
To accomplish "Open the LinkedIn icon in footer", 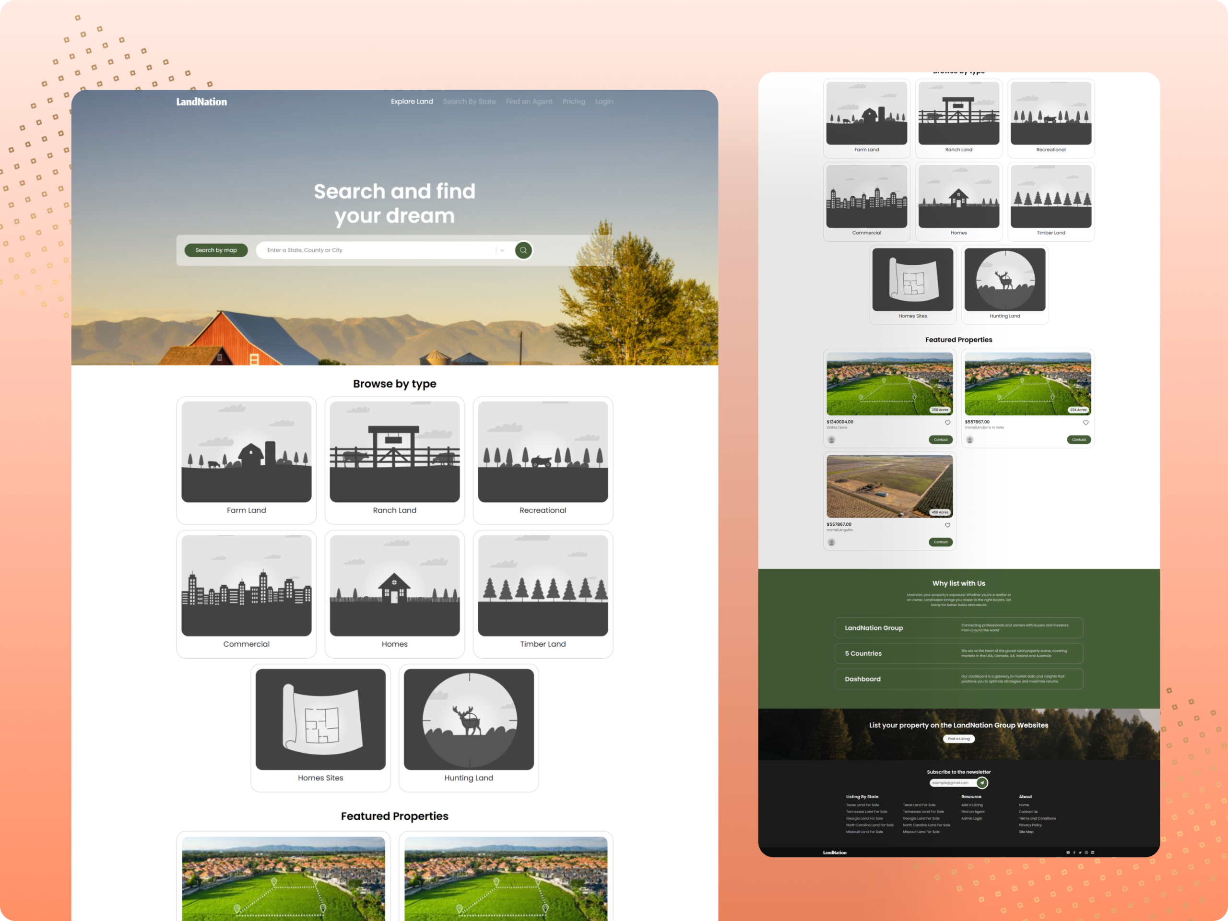I will (1093, 852).
